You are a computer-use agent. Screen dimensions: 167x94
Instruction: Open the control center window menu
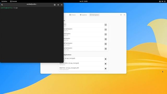121,15
